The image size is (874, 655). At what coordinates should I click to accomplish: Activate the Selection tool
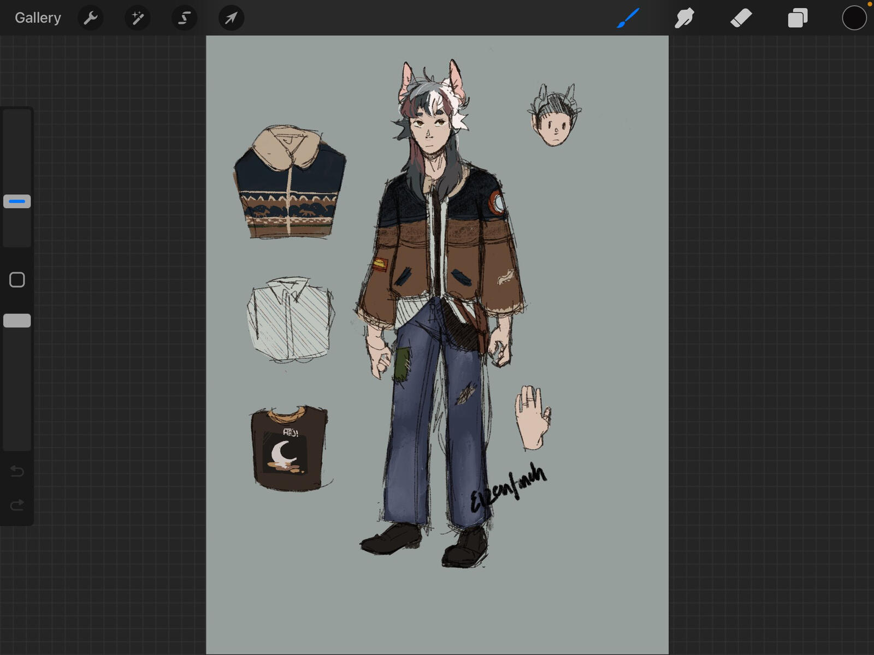185,18
